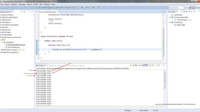Image resolution: width=200 pixels, height=112 pixels.
Task: Click Open Perspective icon near Quick Access
Action: click(187, 8)
